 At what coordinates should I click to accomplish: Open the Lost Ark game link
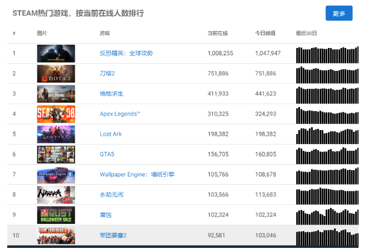click(111, 134)
